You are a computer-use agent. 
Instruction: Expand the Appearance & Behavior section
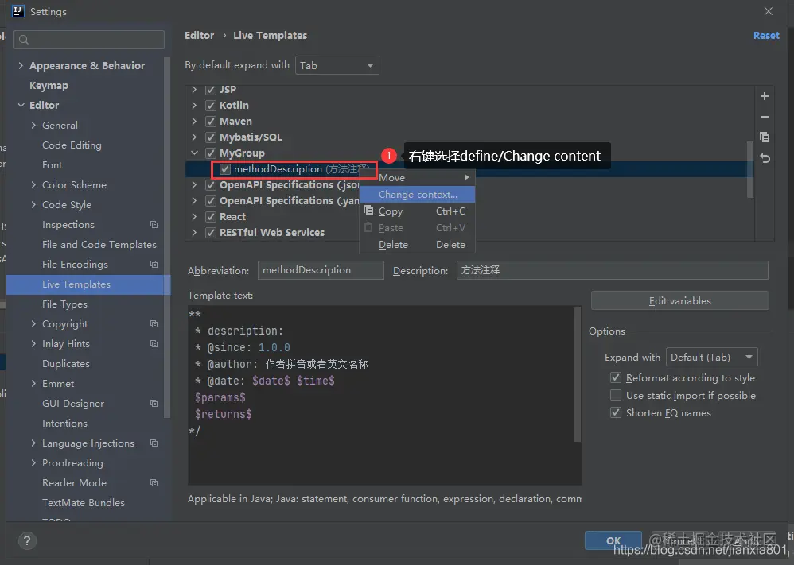pyautogui.click(x=21, y=66)
